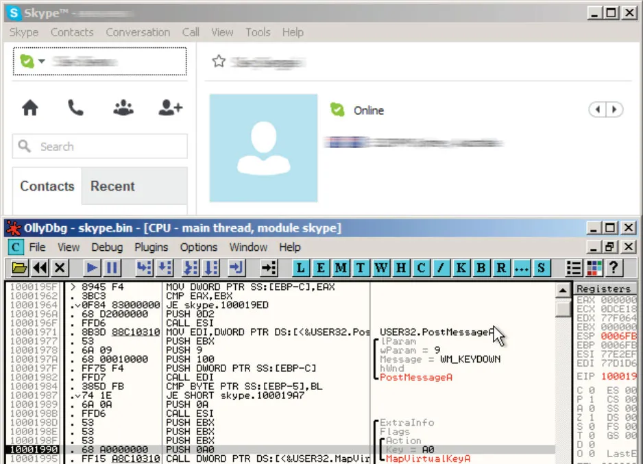Screen dimensions: 643x464
Task: Click the OllyDbg close program X icon
Action: (60, 268)
